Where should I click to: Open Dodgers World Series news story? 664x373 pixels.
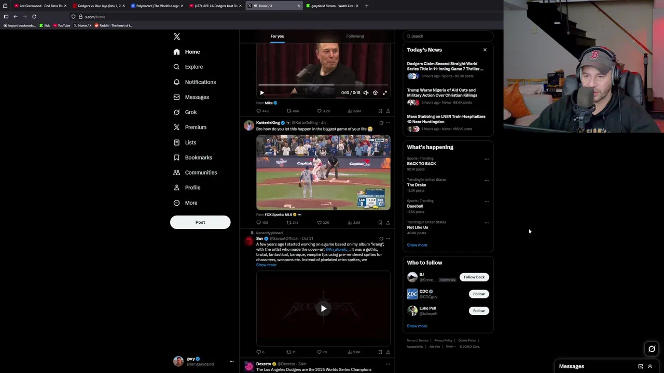tap(447, 71)
